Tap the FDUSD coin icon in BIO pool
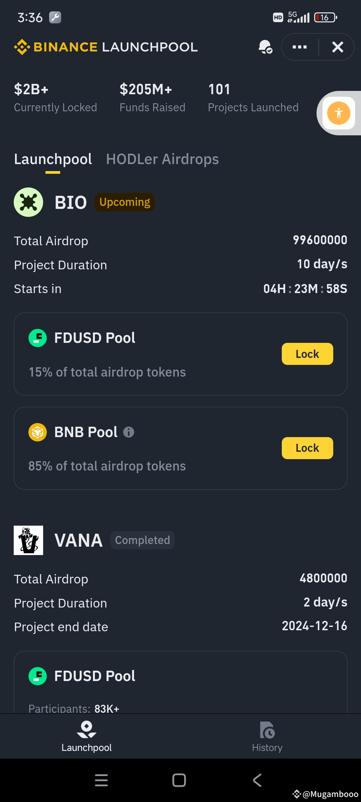 [37, 338]
